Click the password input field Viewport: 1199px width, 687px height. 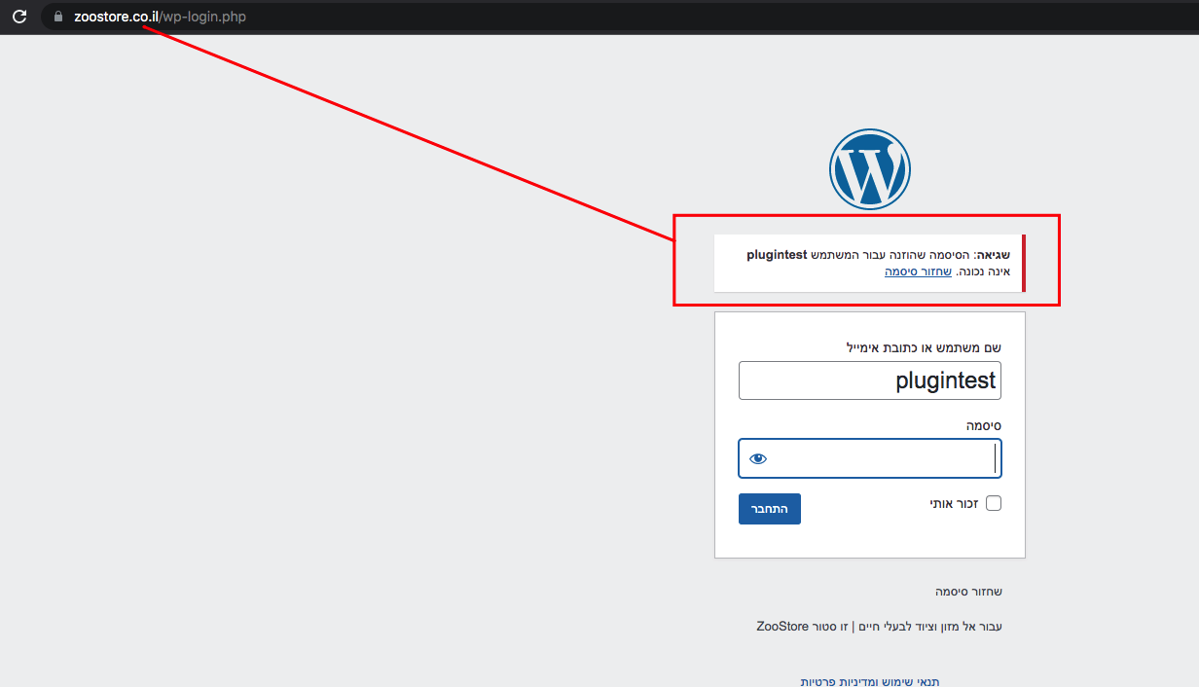(870, 458)
